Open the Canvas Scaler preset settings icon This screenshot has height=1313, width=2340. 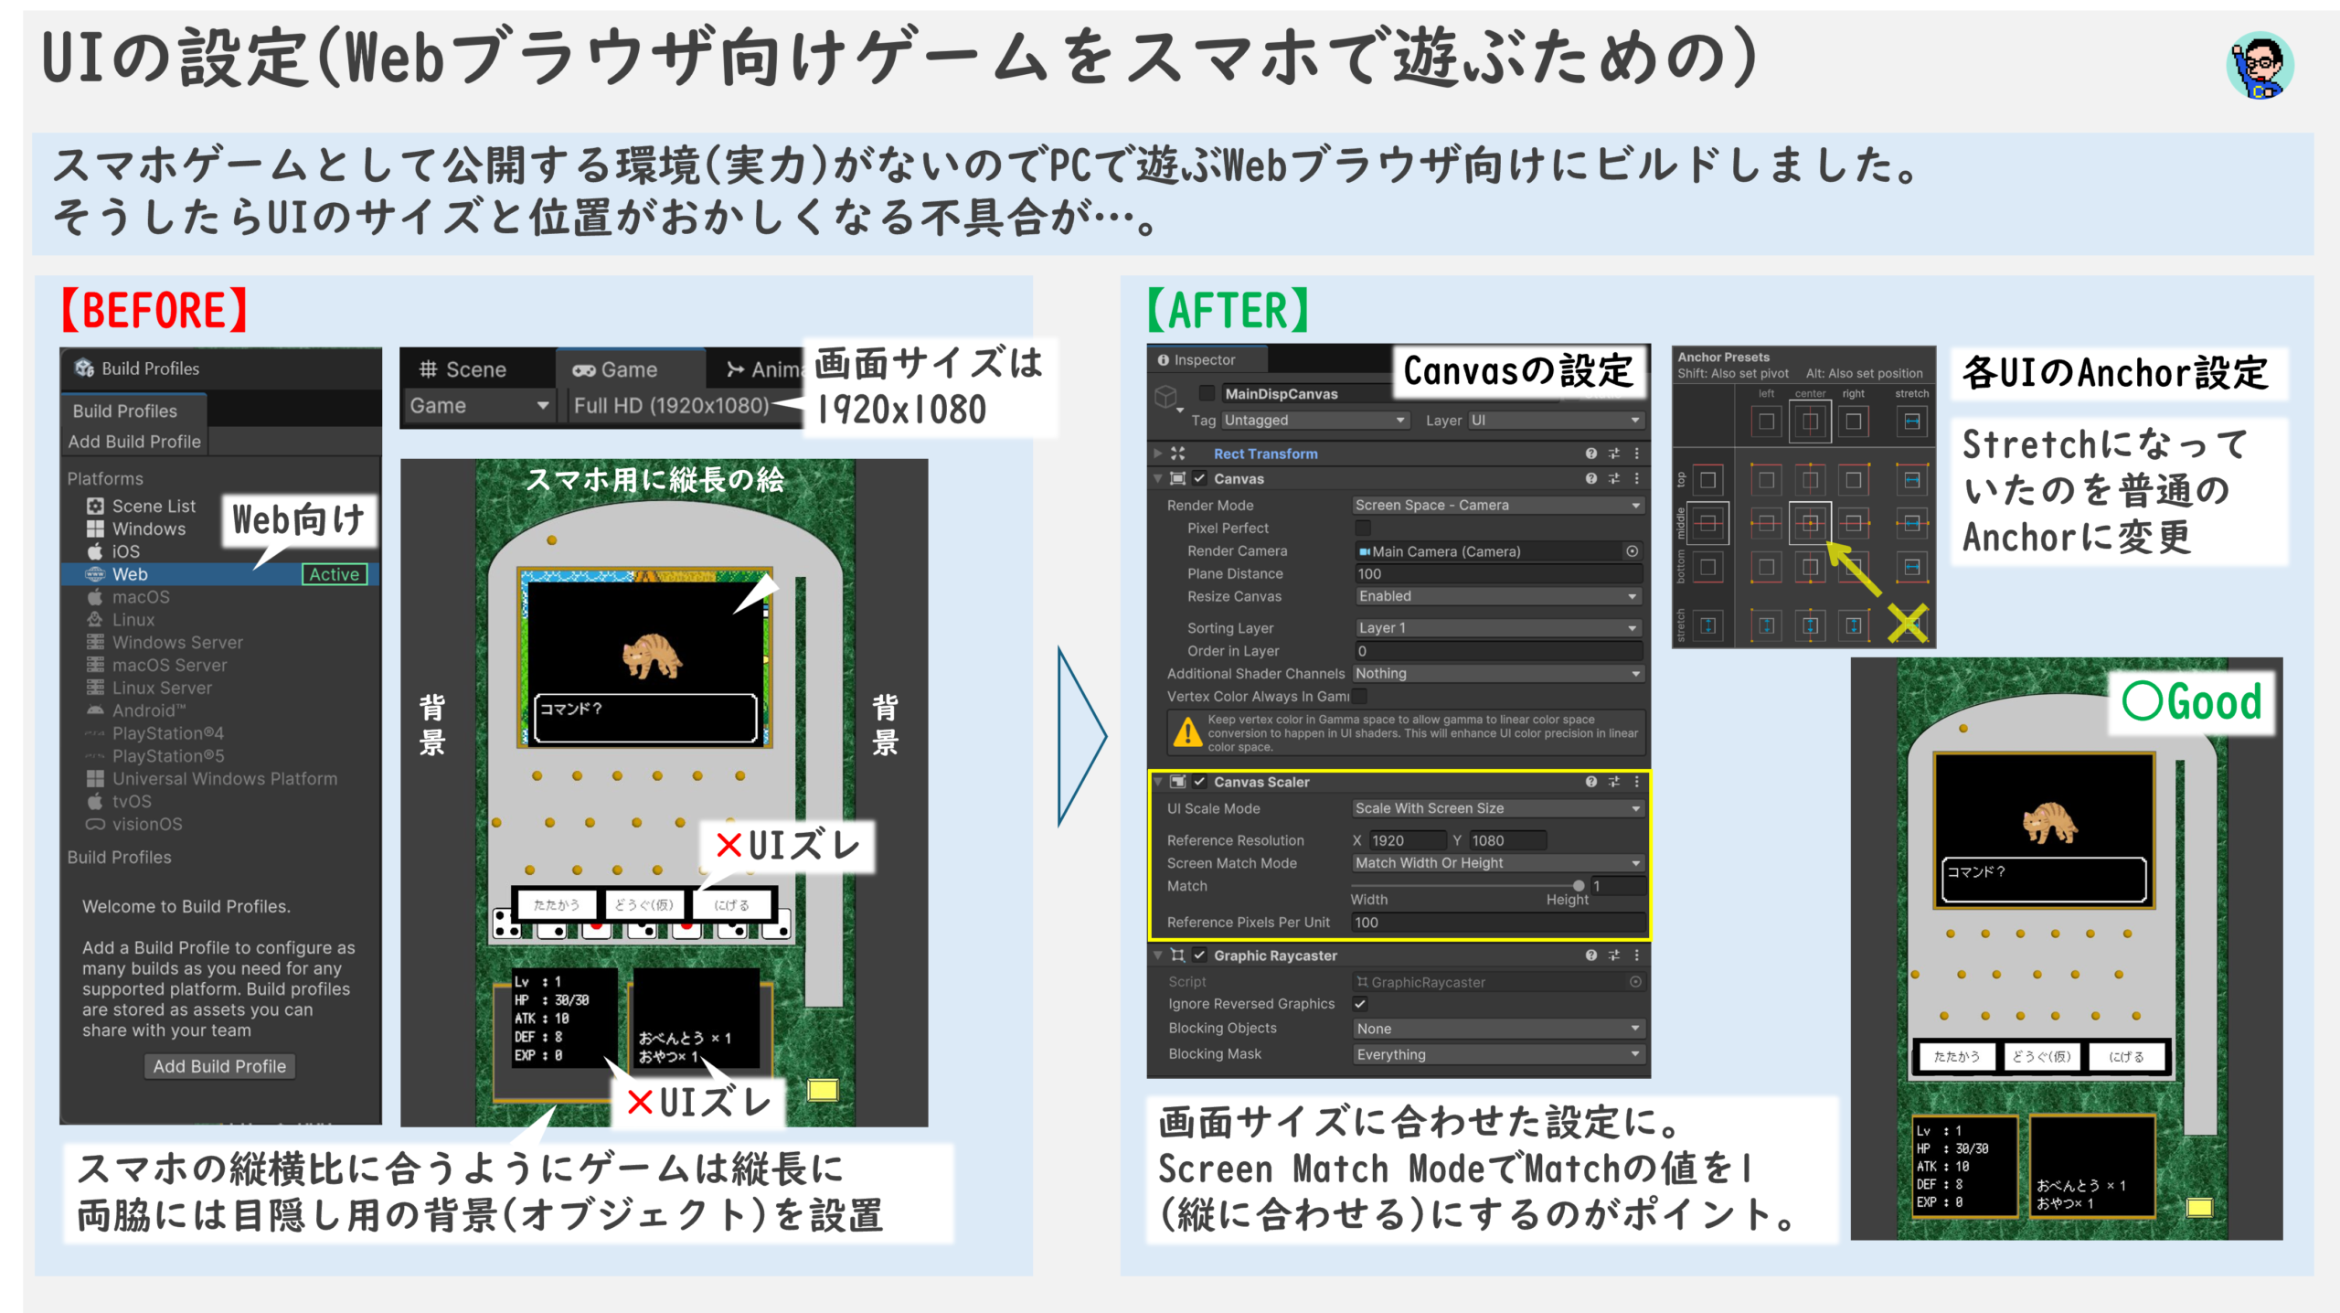1614,782
